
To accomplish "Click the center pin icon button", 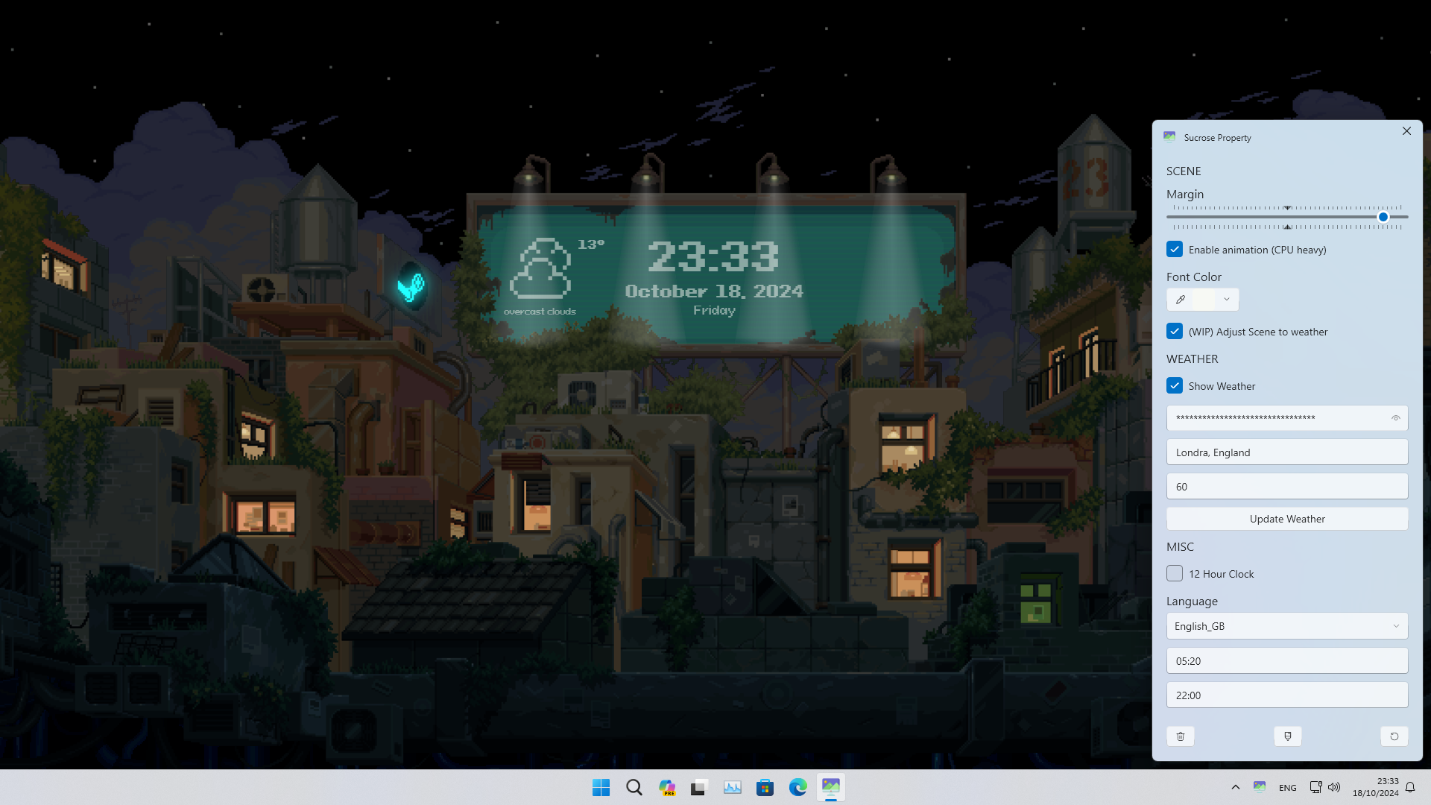I will click(x=1287, y=736).
